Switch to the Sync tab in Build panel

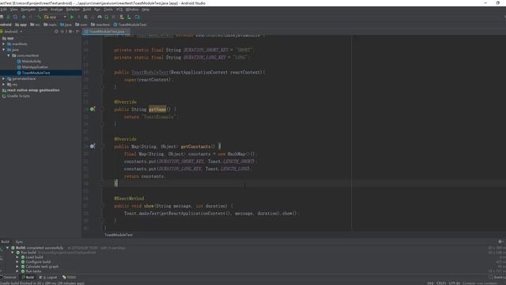point(19,241)
